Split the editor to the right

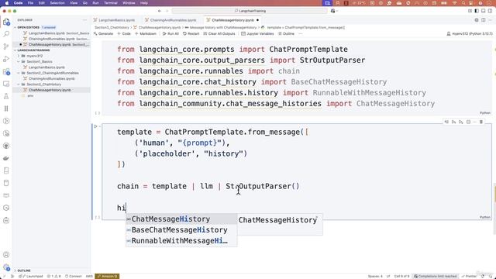point(484,20)
